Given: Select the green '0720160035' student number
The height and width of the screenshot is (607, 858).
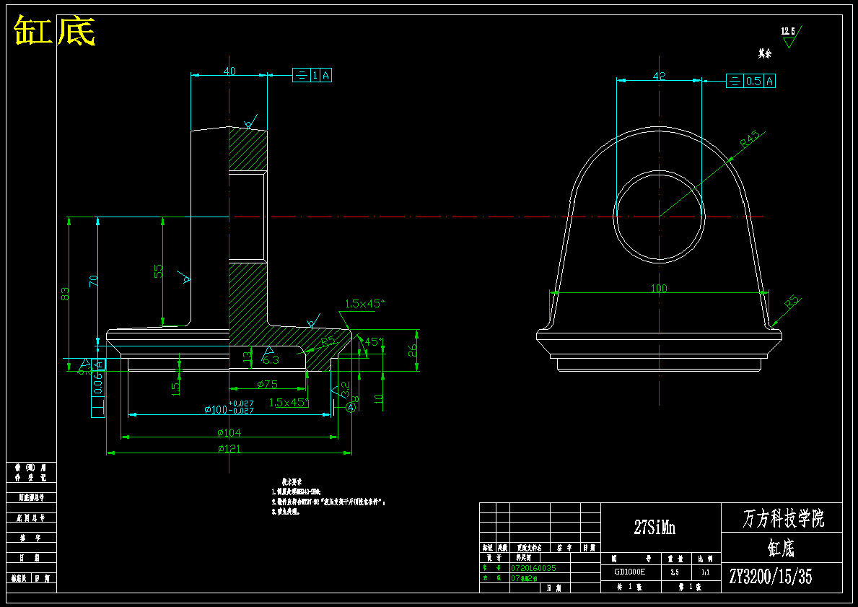Looking at the screenshot, I should [533, 568].
